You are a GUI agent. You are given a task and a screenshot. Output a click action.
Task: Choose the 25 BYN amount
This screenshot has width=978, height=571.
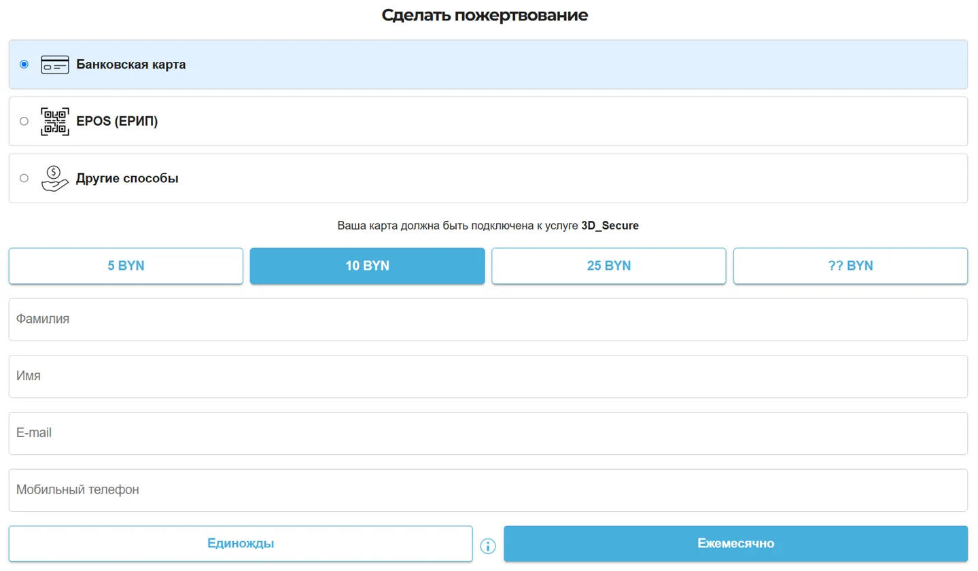point(608,266)
